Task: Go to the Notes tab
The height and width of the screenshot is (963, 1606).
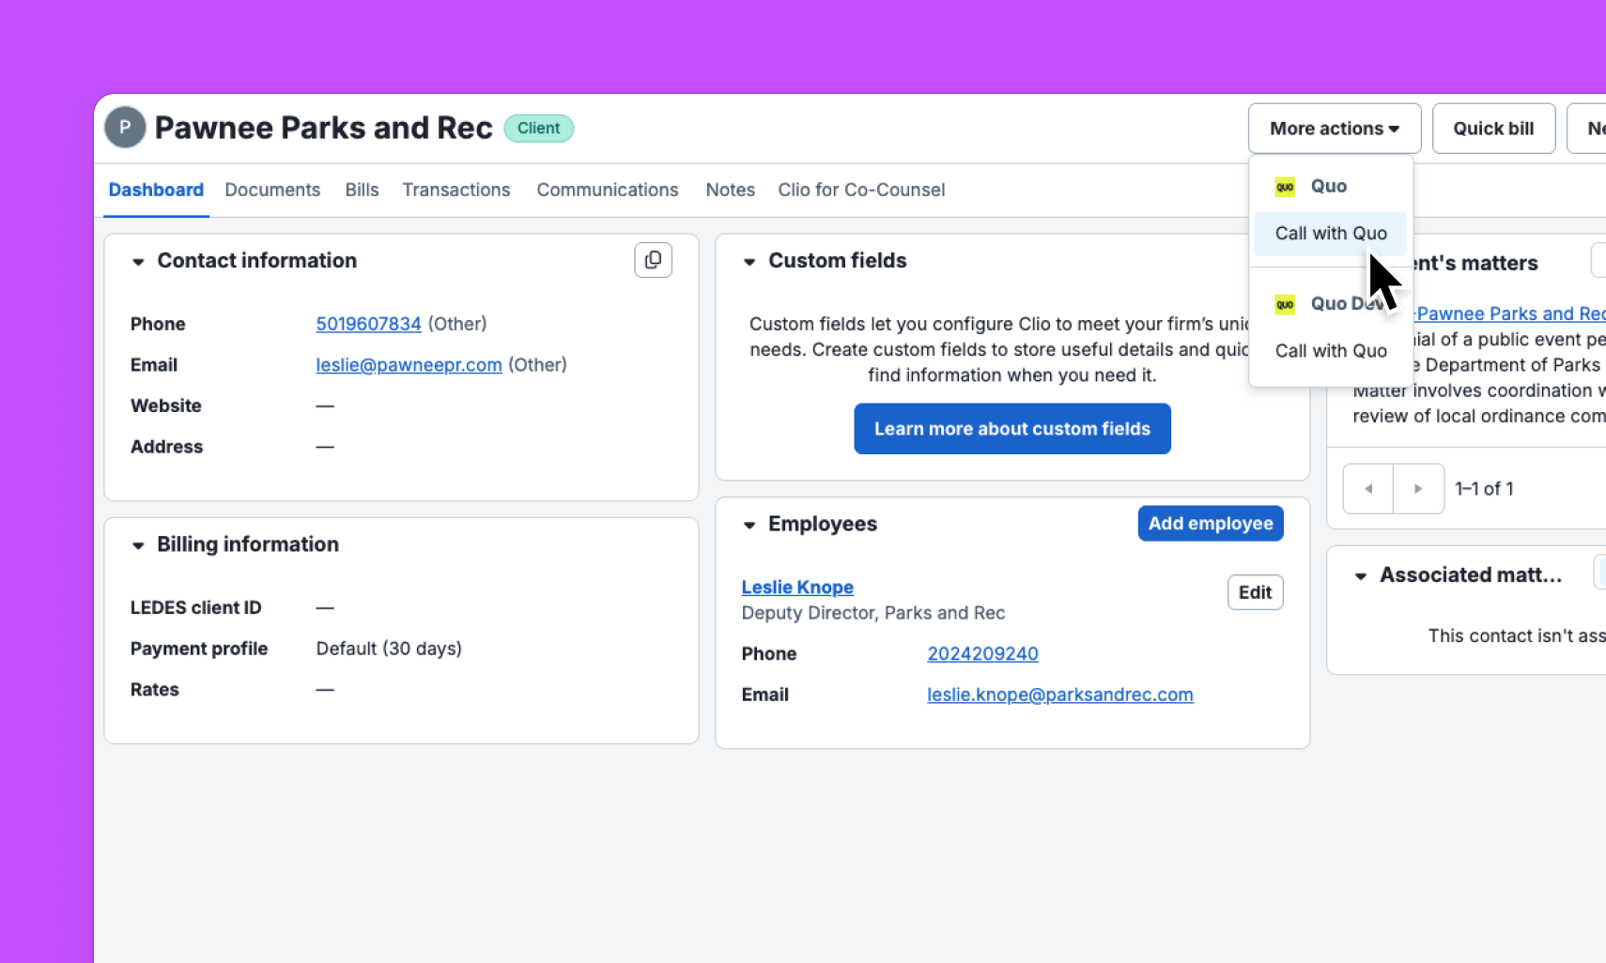Action: [x=731, y=190]
